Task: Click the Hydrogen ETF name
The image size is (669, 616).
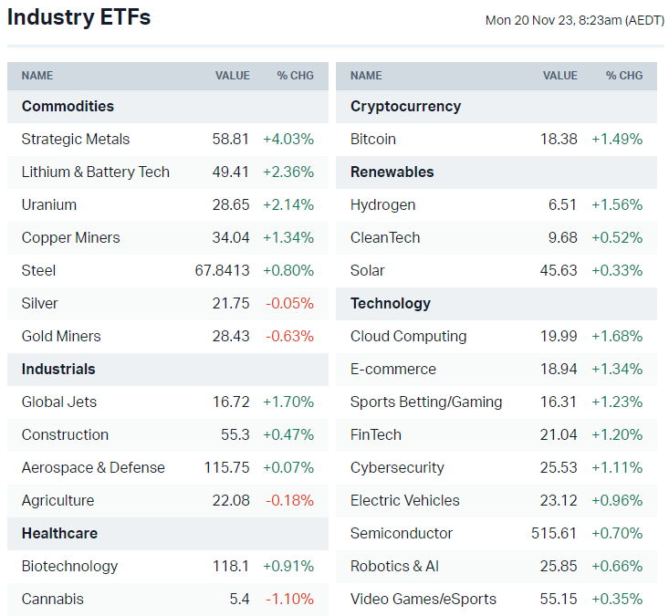Action: [382, 205]
